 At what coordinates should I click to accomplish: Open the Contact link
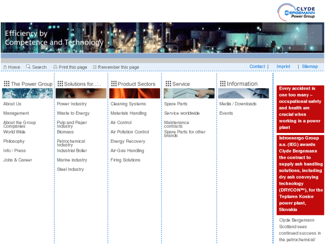coord(257,66)
